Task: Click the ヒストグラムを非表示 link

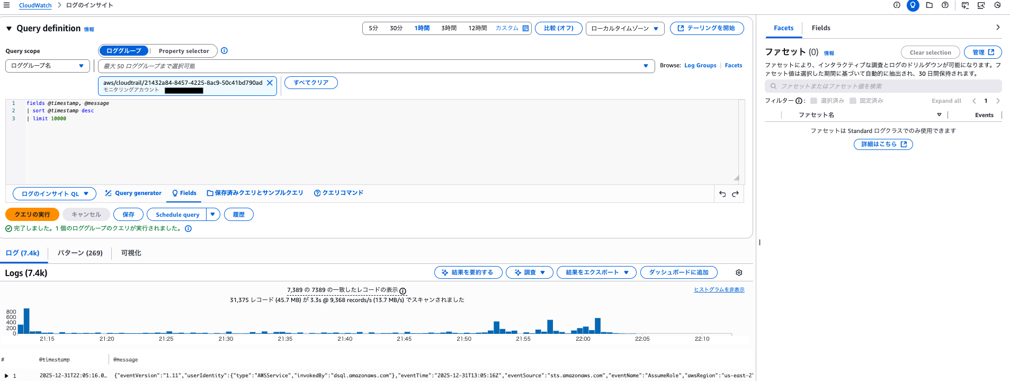Action: pos(719,290)
